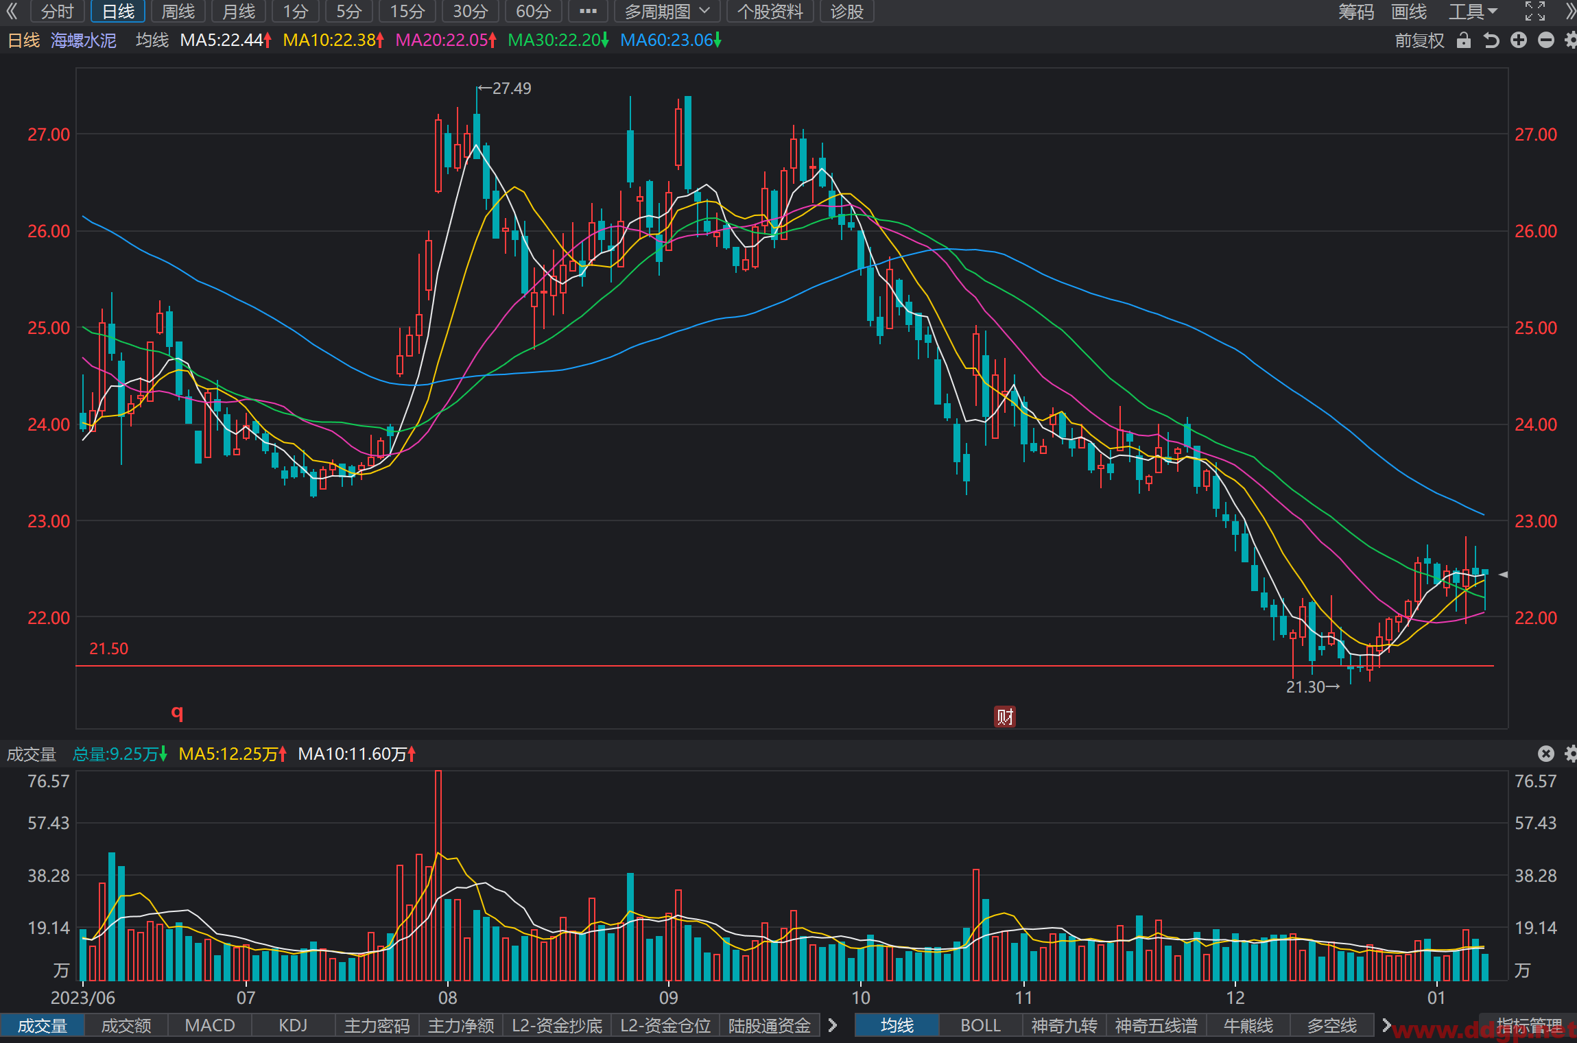Screen dimensions: 1577x1043
Task: Open main chart settings gear icon
Action: coord(1571,40)
